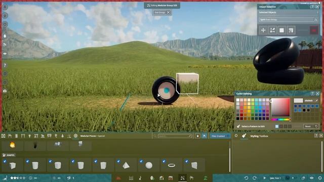Select the second pattern color slot
This screenshot has height=182, width=324.
pyautogui.click(x=281, y=126)
